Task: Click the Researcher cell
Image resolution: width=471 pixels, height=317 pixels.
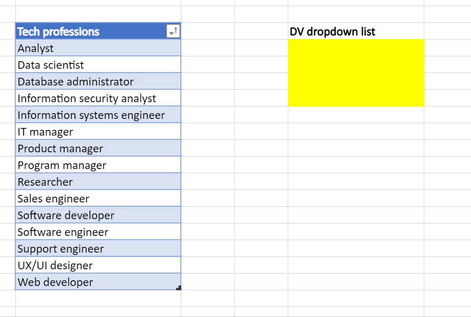Action: [x=98, y=182]
